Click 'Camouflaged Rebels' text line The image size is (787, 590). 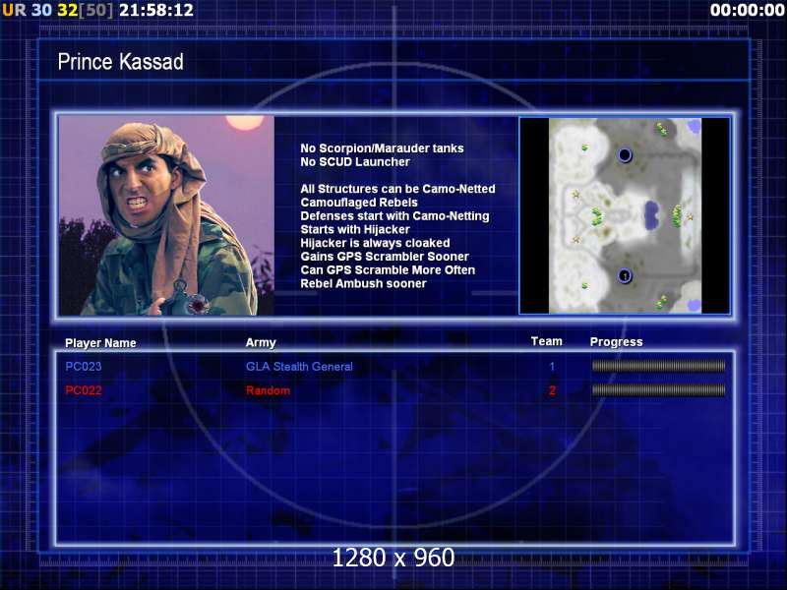pyautogui.click(x=359, y=203)
